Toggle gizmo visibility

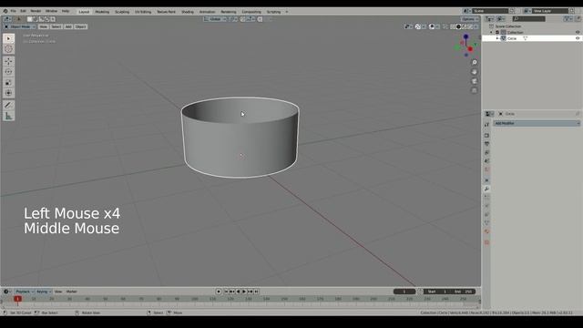(417, 26)
